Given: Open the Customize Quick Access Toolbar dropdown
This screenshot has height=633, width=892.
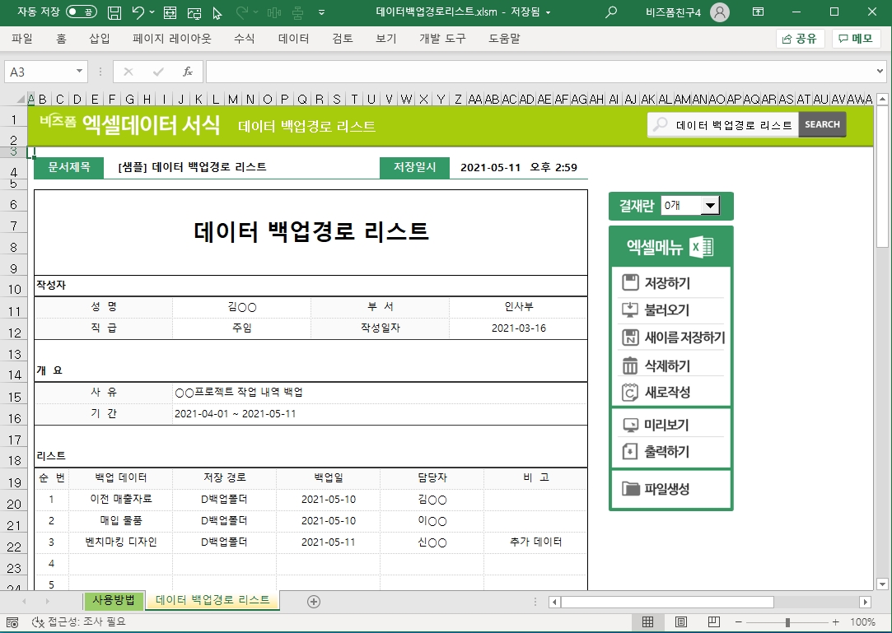Looking at the screenshot, I should click(x=321, y=12).
